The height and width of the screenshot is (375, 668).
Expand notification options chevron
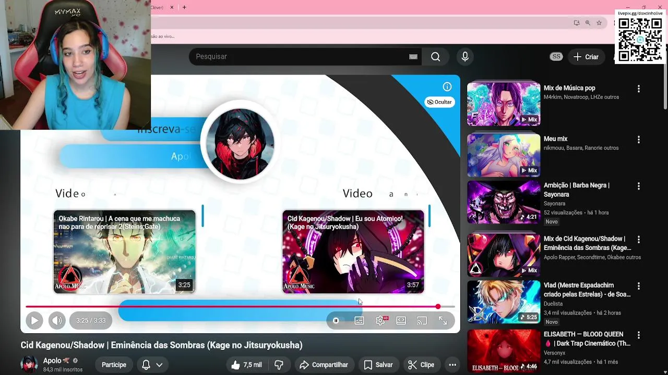click(159, 365)
